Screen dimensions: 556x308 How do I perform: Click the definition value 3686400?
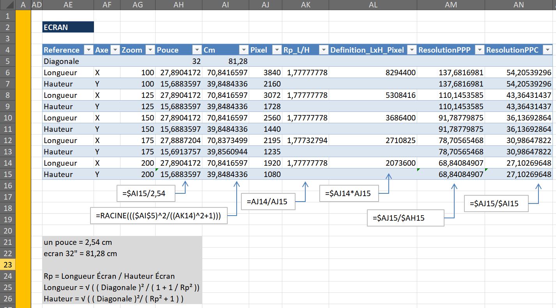coord(373,118)
